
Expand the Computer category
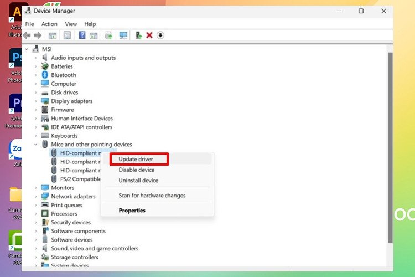[36, 84]
